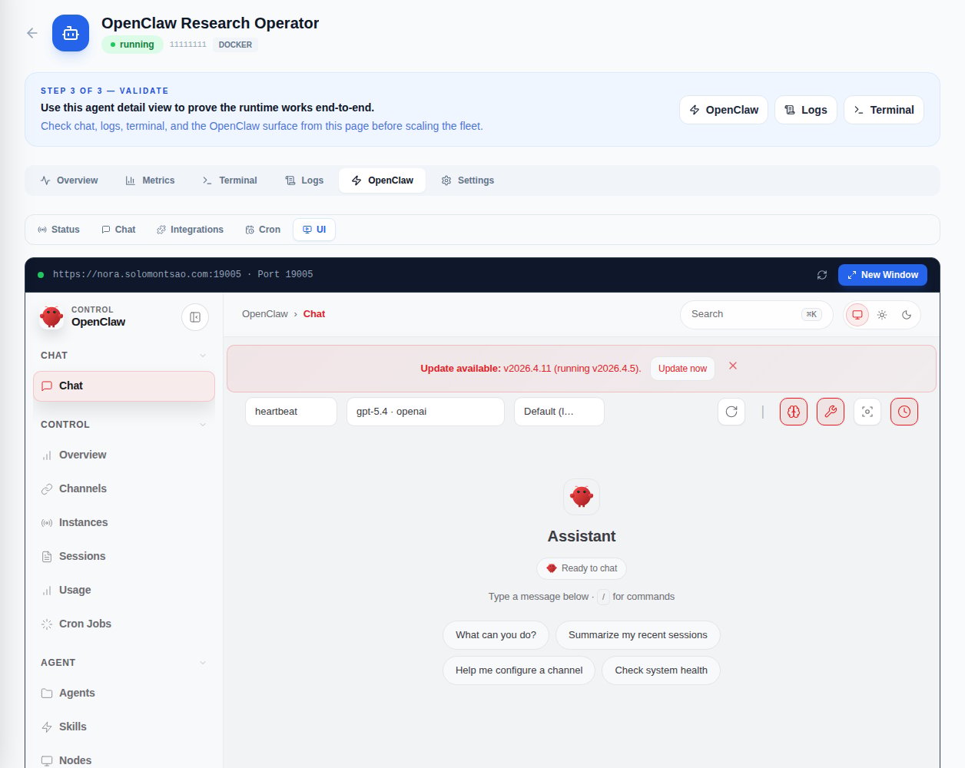Choose 'Help me configure a channel' suggestion
The image size is (965, 768).
tap(519, 670)
